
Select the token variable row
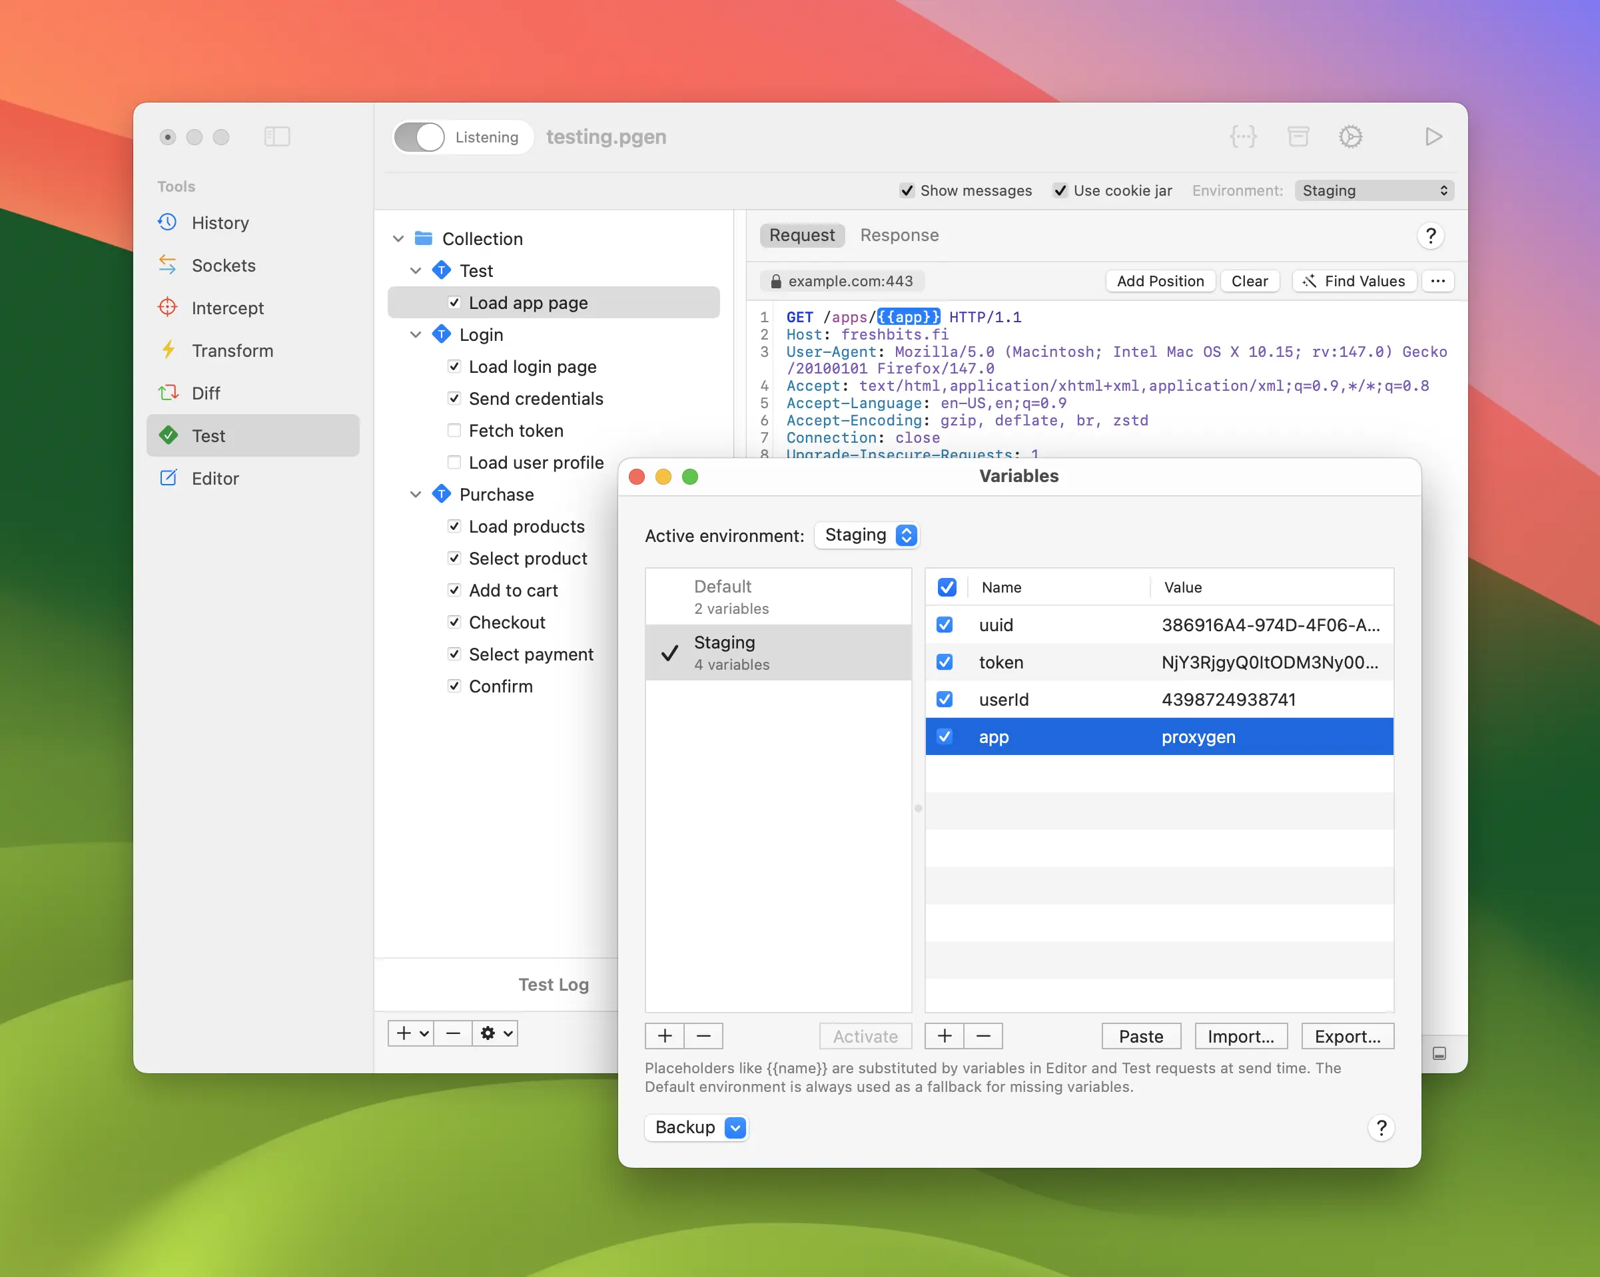tap(1158, 662)
